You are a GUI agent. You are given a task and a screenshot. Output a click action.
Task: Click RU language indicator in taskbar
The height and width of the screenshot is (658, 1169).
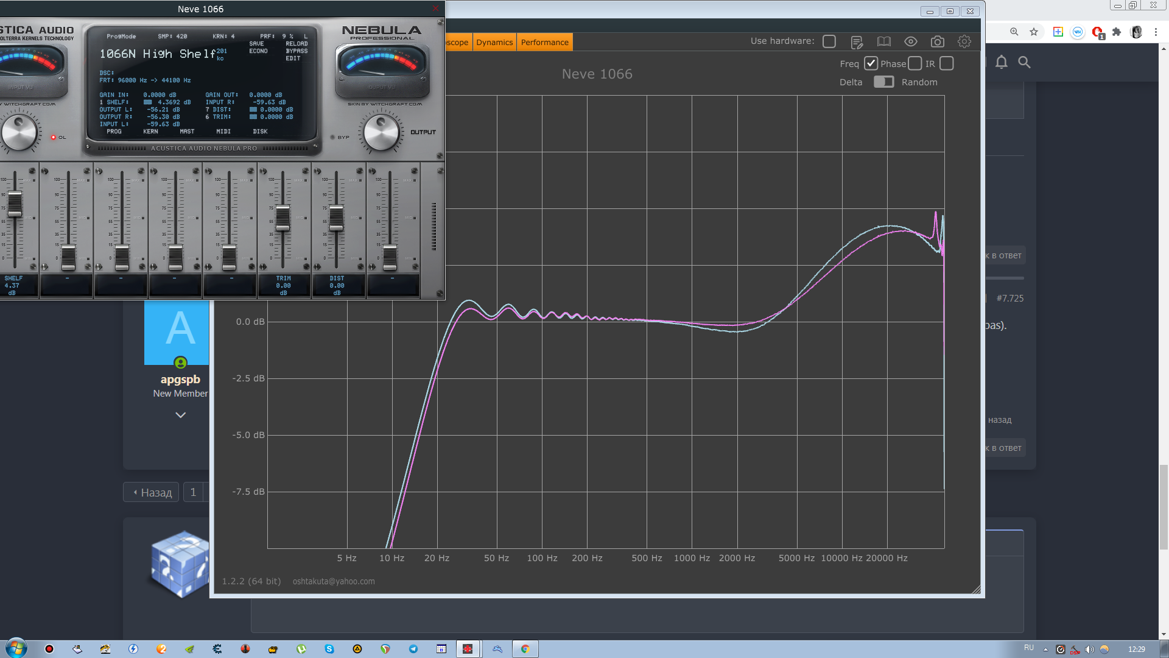1029,648
